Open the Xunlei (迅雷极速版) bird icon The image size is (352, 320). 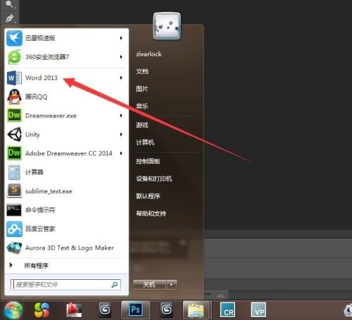pos(14,38)
